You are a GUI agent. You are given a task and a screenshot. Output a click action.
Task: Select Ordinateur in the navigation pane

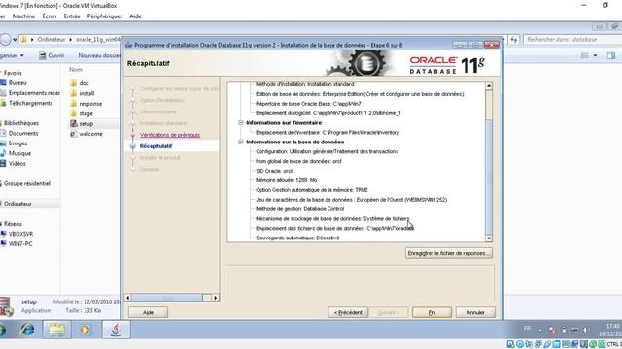coord(17,204)
